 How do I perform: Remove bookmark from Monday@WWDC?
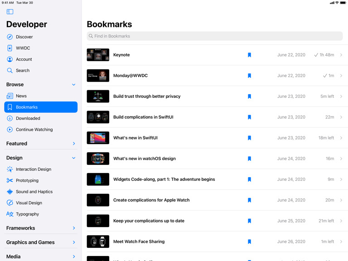click(250, 76)
